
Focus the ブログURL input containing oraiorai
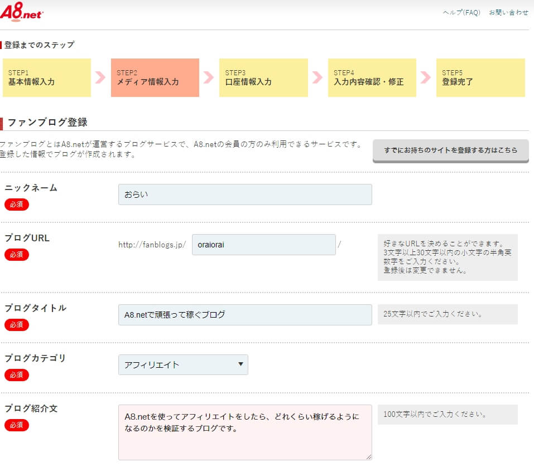click(263, 245)
